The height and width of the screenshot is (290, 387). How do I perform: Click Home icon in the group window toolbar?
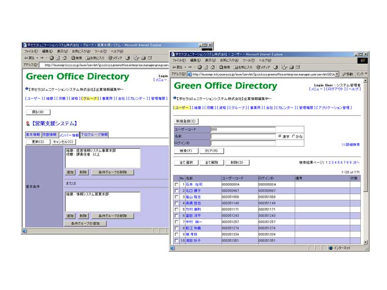pos(65,58)
